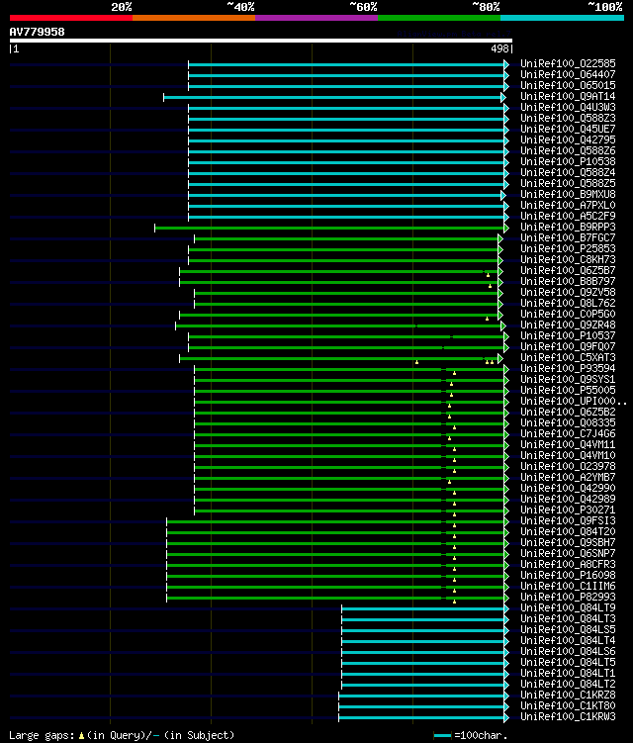The width and height of the screenshot is (633, 743).
Task: Open hit UniRef100_Q6SNP7
Action: click(568, 554)
